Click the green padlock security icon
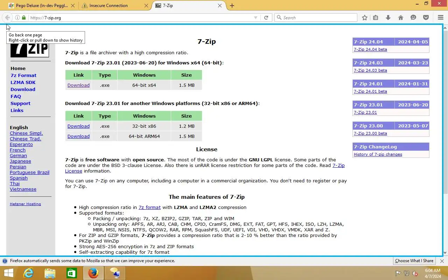Viewport: 448px width, 280px height. (23, 17)
